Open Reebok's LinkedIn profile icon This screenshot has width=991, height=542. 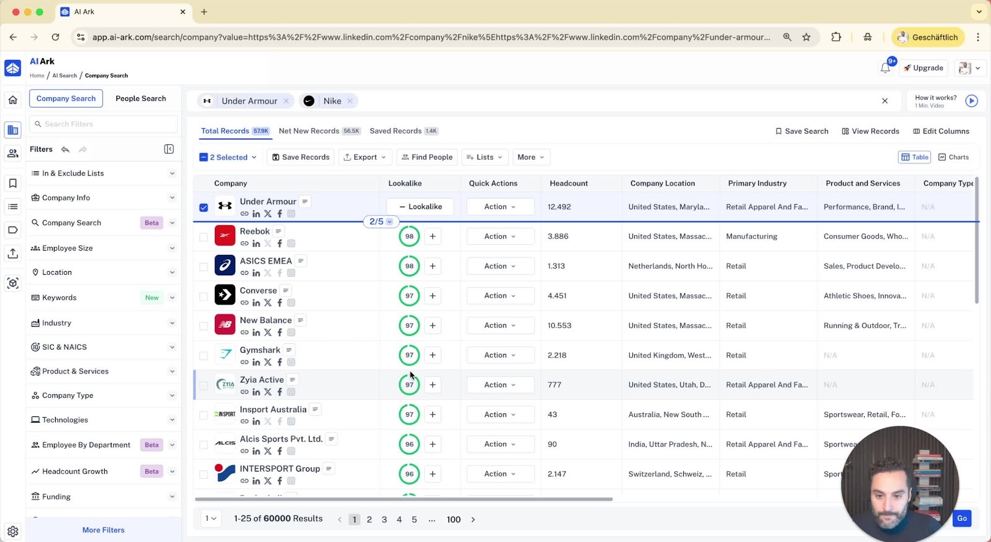pos(256,244)
